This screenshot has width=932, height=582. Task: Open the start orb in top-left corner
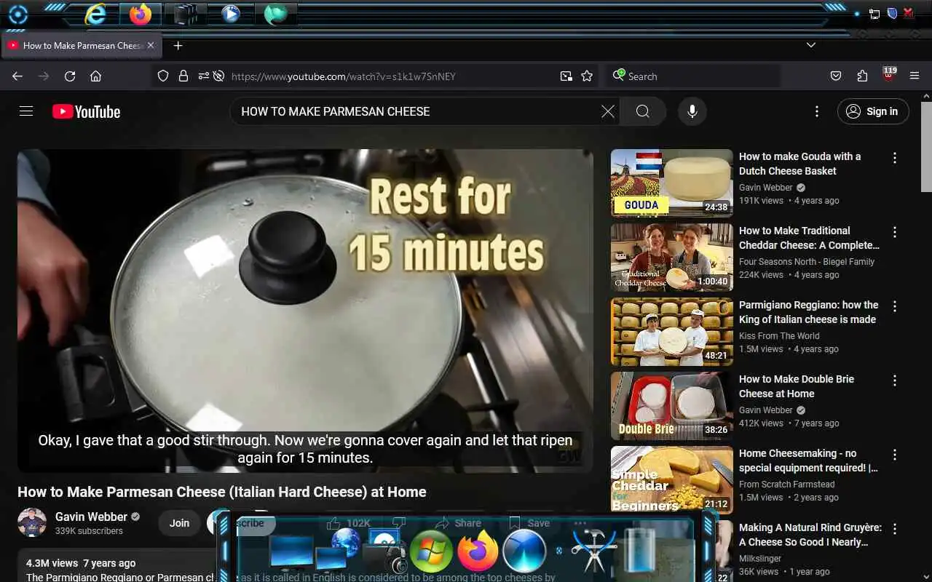tap(17, 15)
